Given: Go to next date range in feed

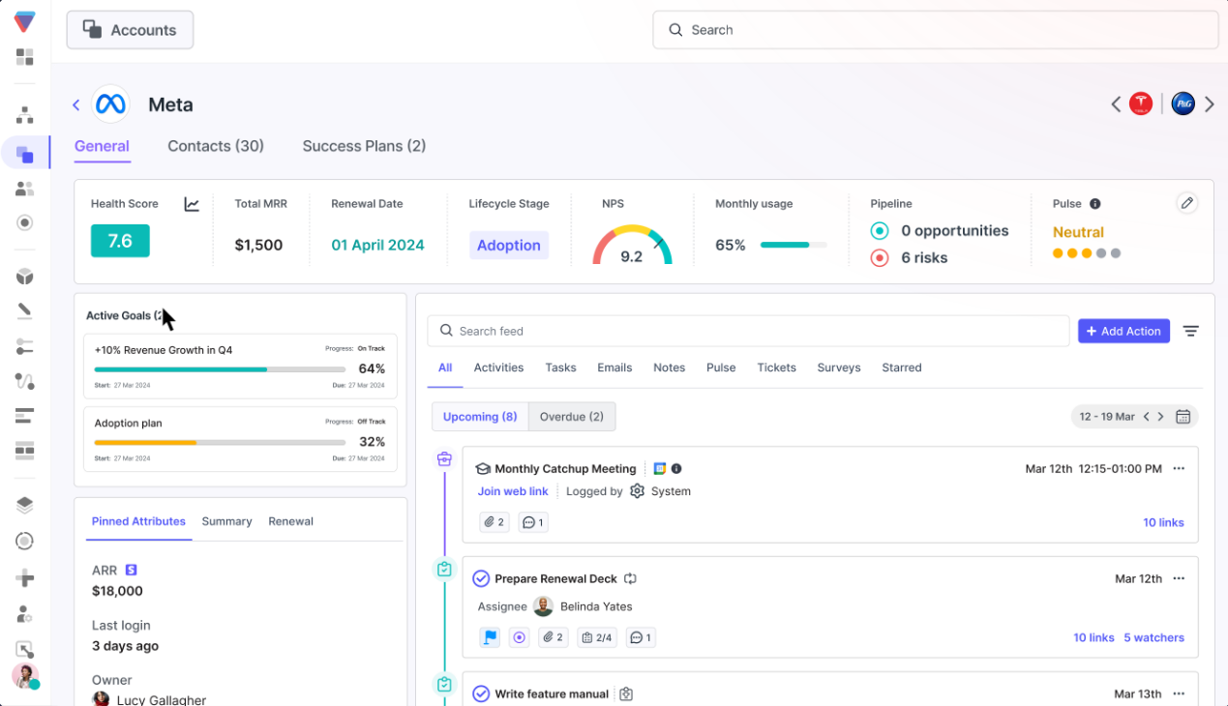Looking at the screenshot, I should pos(1161,417).
